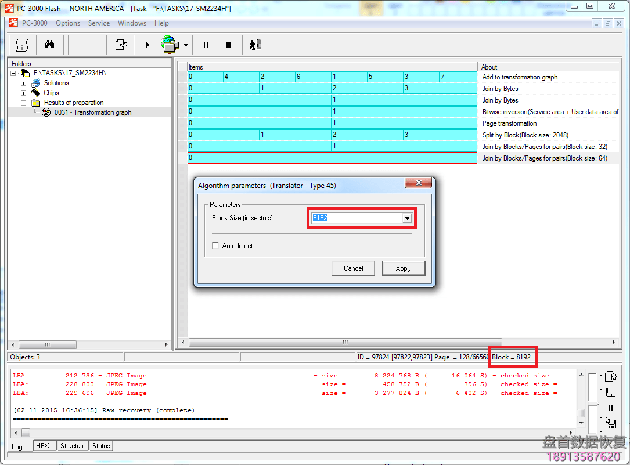Screen dimensions: 630x465
Task: Click the pause button in main toolbar
Action: tap(206, 45)
